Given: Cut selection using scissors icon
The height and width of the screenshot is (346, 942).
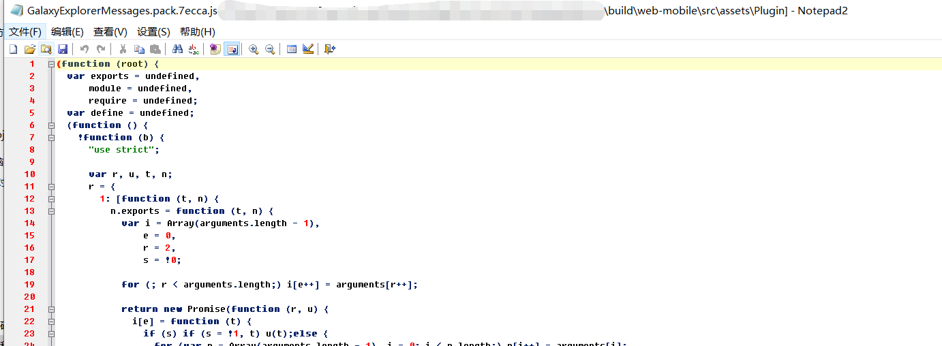Looking at the screenshot, I should point(123,49).
